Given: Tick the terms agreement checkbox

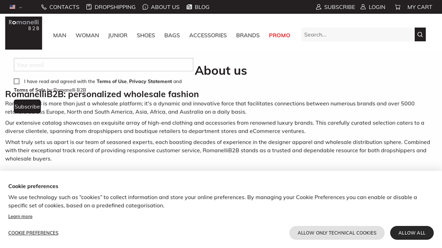Looking at the screenshot, I should click(17, 81).
